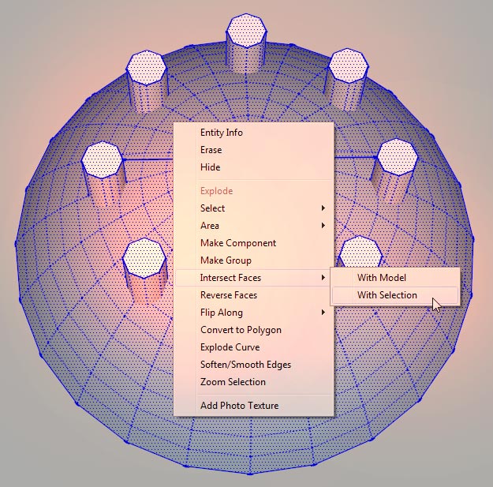
Task: Select Hide in the context menu
Action: pyautogui.click(x=254, y=167)
